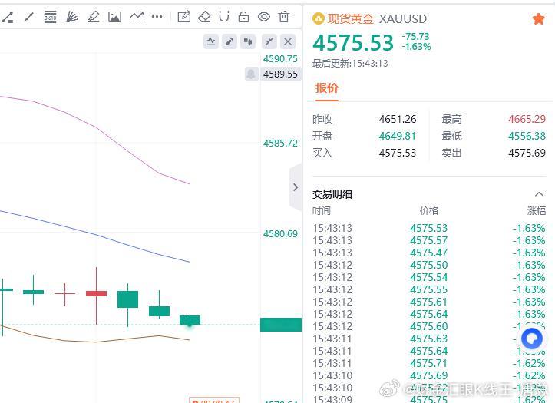Viewport: 555px width, 403px height.
Task: Insert an image onto the chart
Action: tap(114, 17)
